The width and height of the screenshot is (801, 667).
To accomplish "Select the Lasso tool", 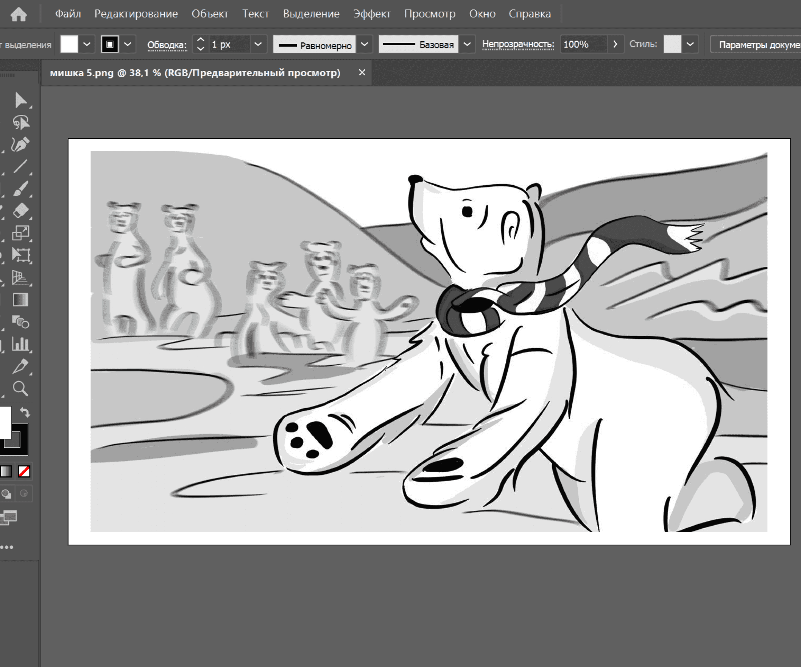I will pyautogui.click(x=20, y=122).
